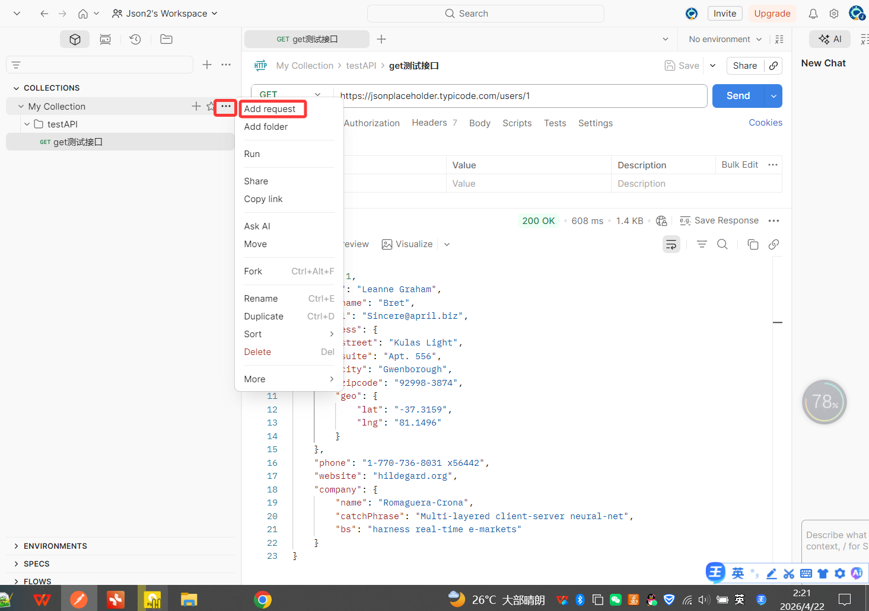The image size is (869, 611).
Task: Switch to the Scripts tab
Action: (517, 123)
